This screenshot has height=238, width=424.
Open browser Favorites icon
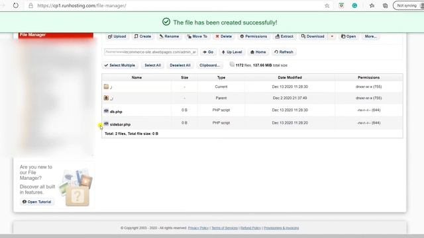coord(372,6)
